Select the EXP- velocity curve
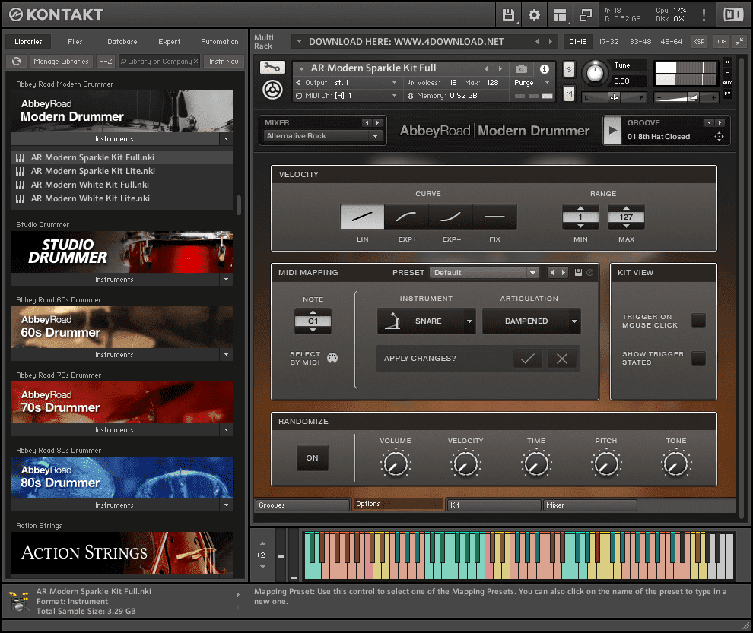The image size is (753, 633). point(450,217)
